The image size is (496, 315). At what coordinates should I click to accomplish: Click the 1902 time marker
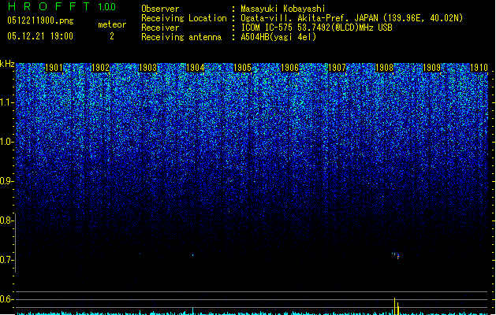pos(100,68)
